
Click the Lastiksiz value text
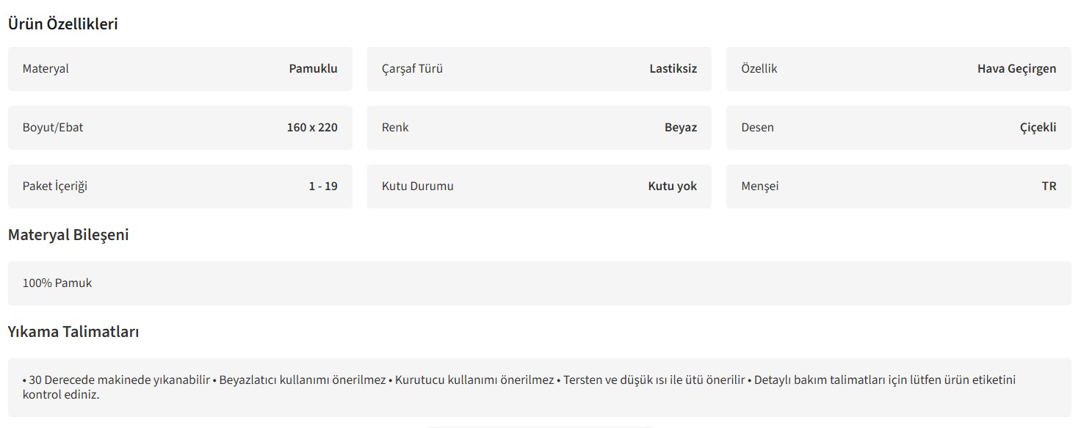(x=673, y=69)
